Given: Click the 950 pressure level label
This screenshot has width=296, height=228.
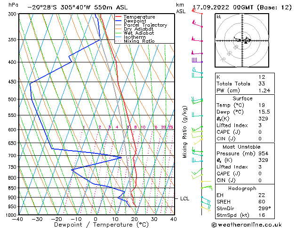Looking at the screenshot, I should coord(13,206).
